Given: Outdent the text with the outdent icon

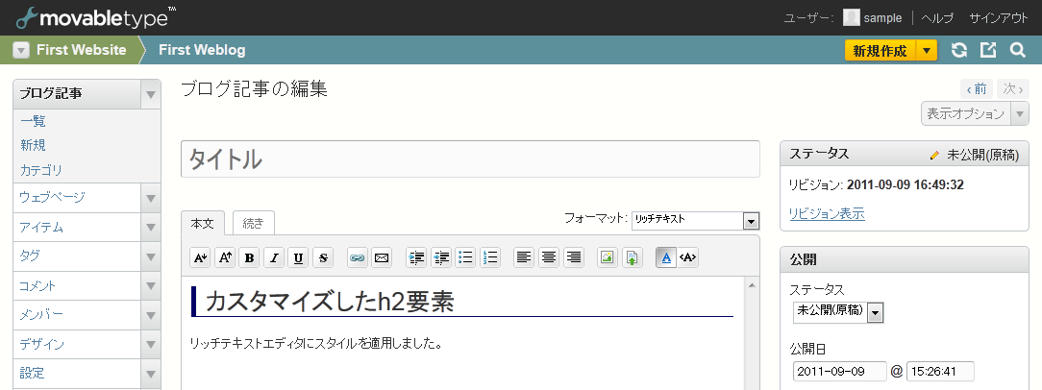Looking at the screenshot, I should [441, 257].
